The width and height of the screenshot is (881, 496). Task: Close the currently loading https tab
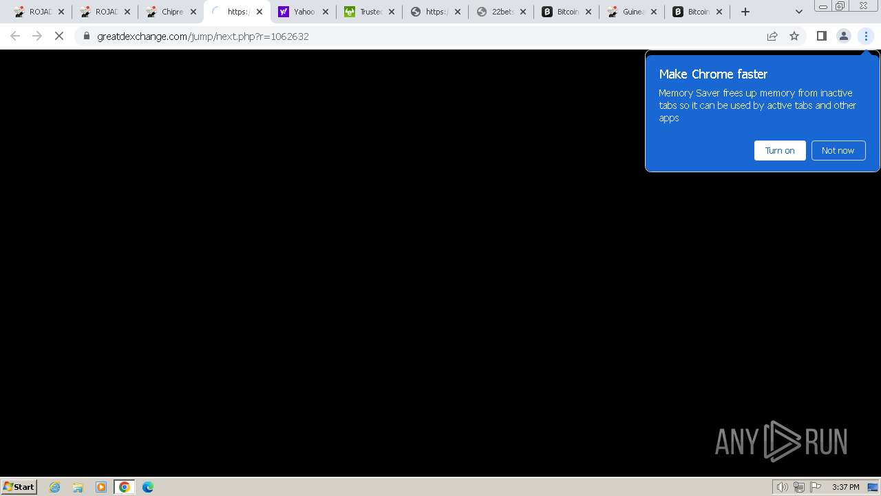click(x=259, y=12)
